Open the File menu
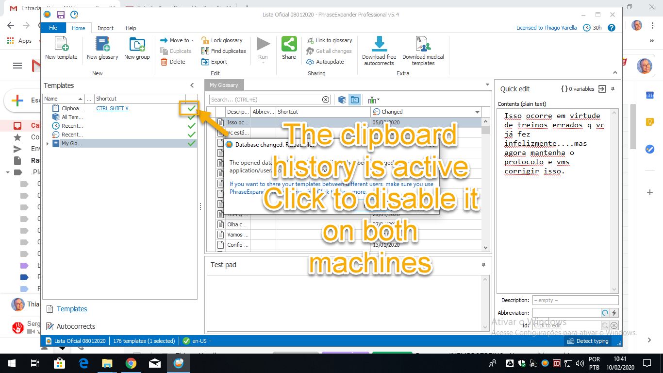The width and height of the screenshot is (663, 373). click(53, 28)
